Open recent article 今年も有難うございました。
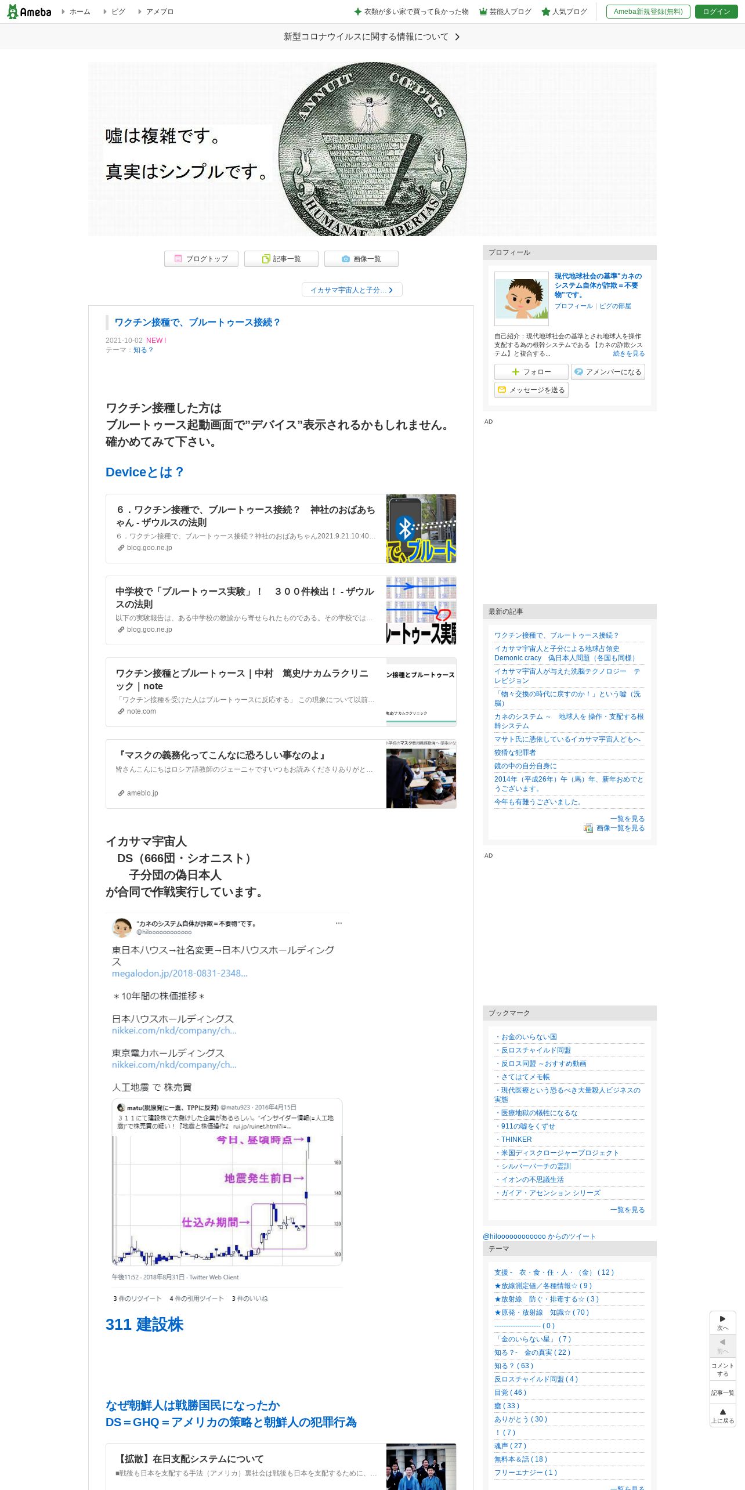 point(540,802)
